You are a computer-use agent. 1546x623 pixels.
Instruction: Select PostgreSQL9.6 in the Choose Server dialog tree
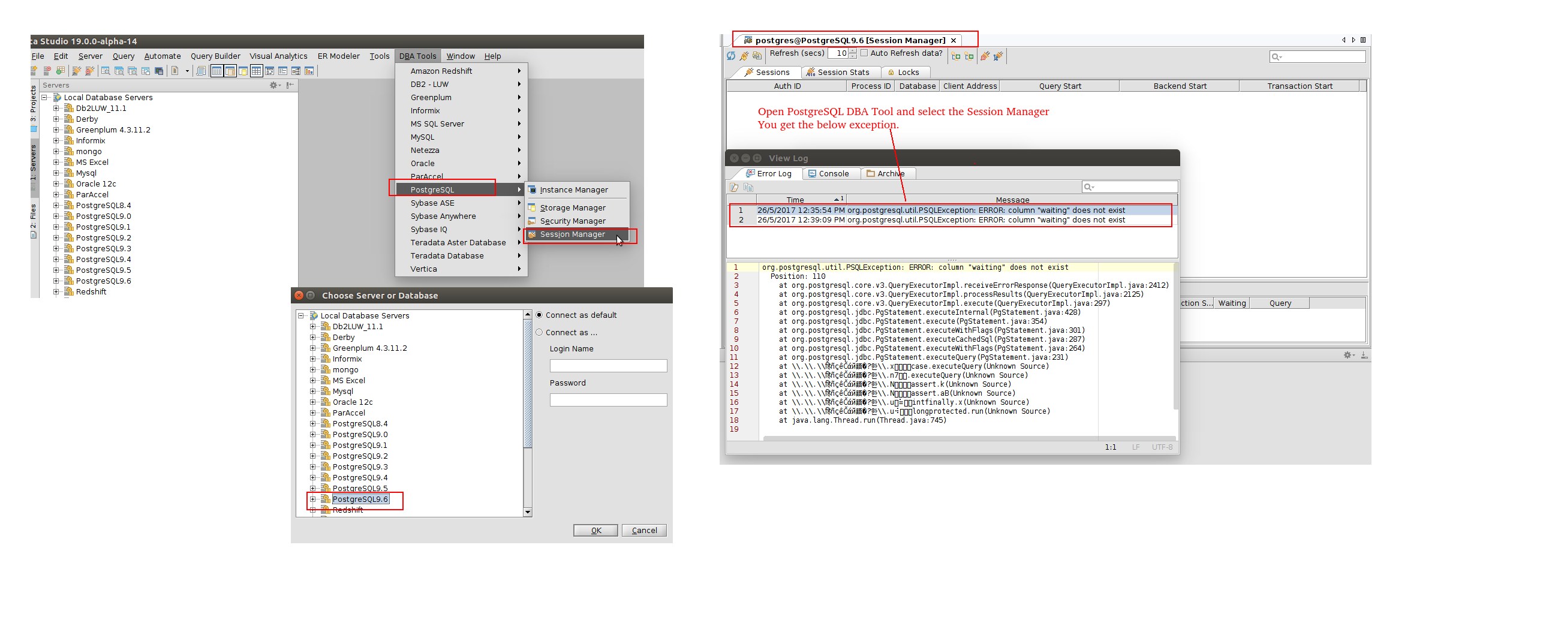coord(360,499)
